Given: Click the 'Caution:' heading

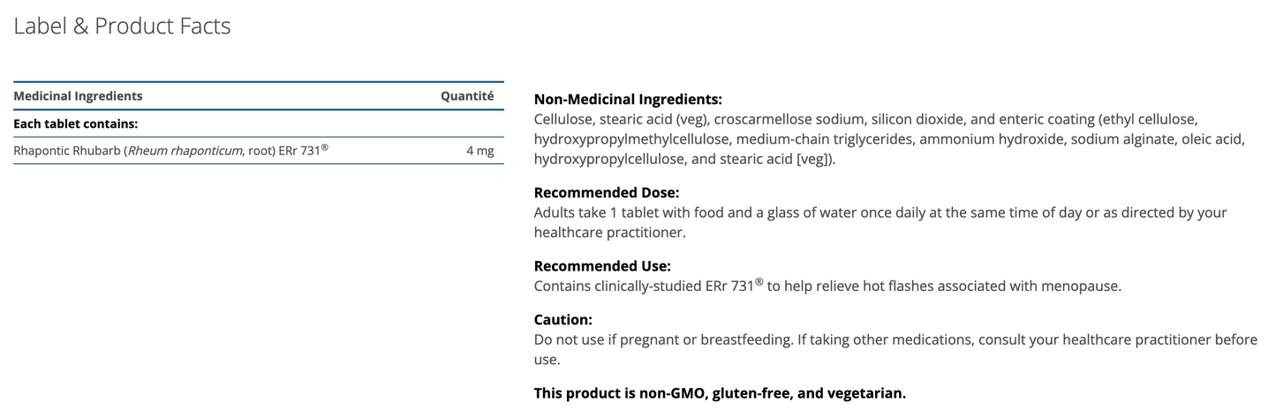Looking at the screenshot, I should (x=562, y=319).
